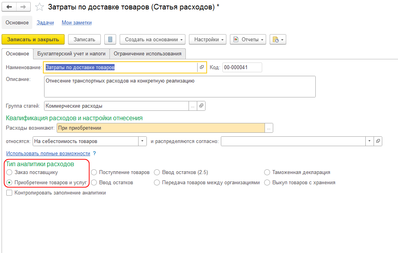Click the Группа статей input field

point(117,106)
